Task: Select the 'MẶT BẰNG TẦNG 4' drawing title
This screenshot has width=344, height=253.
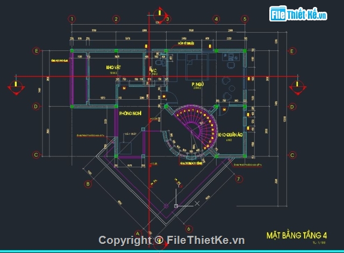Action: pos(297,235)
